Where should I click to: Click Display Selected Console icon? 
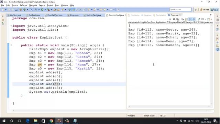pyautogui.click(x=202, y=19)
